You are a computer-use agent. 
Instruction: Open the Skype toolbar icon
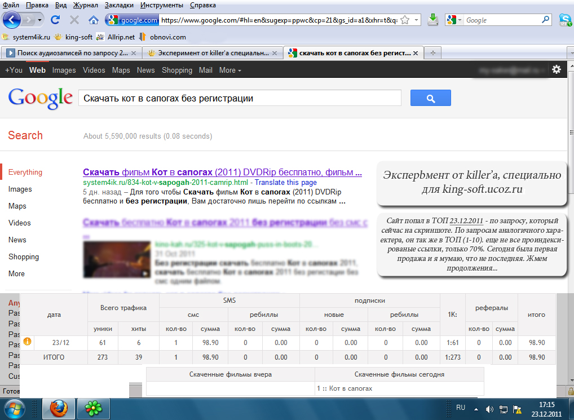point(565,20)
